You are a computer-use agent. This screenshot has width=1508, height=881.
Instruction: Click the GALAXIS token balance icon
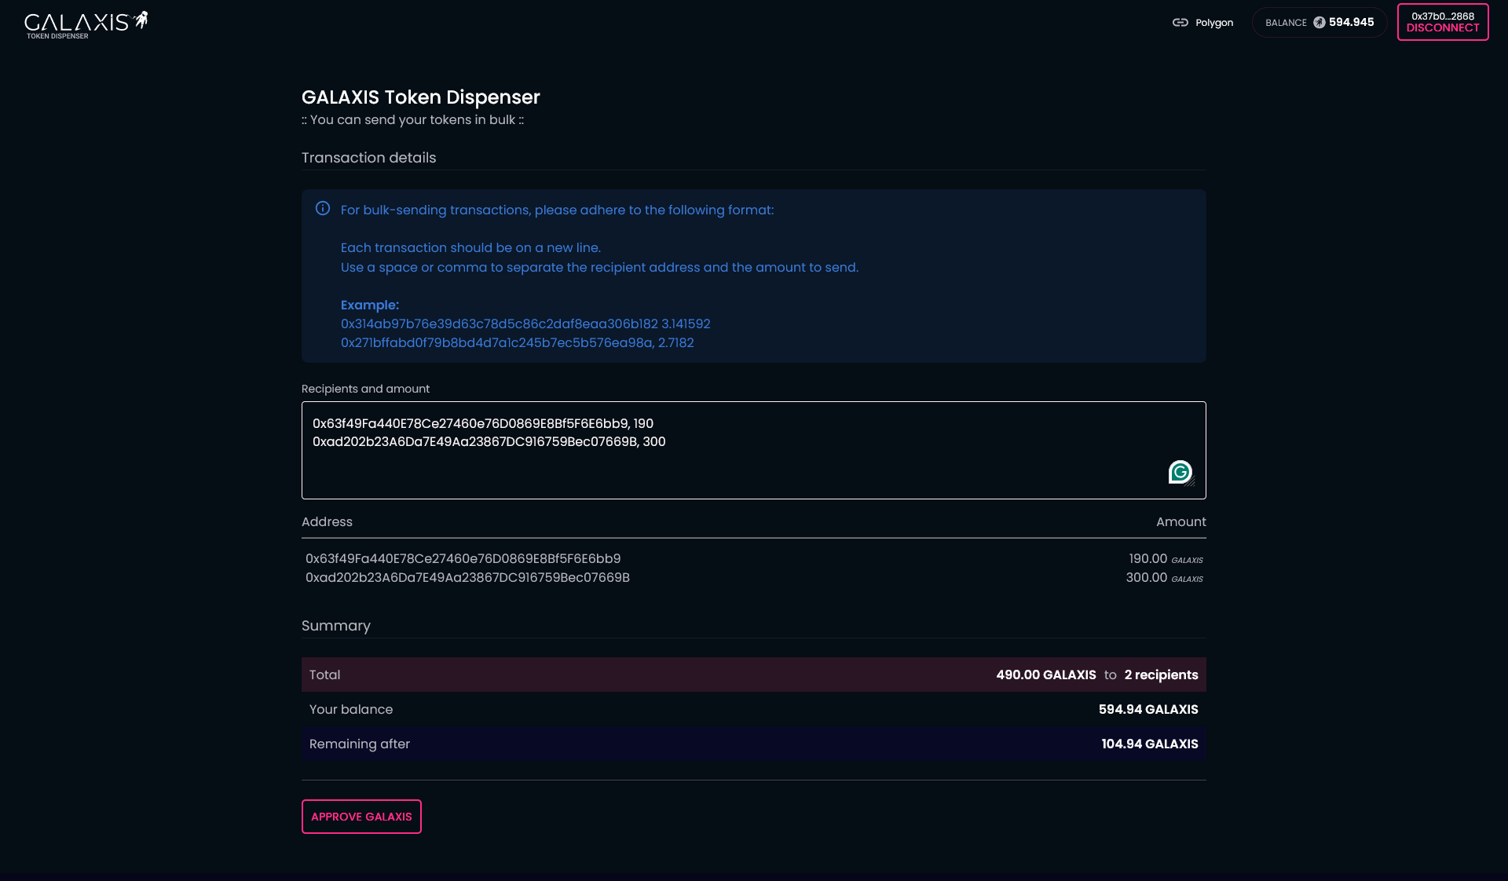coord(1319,23)
